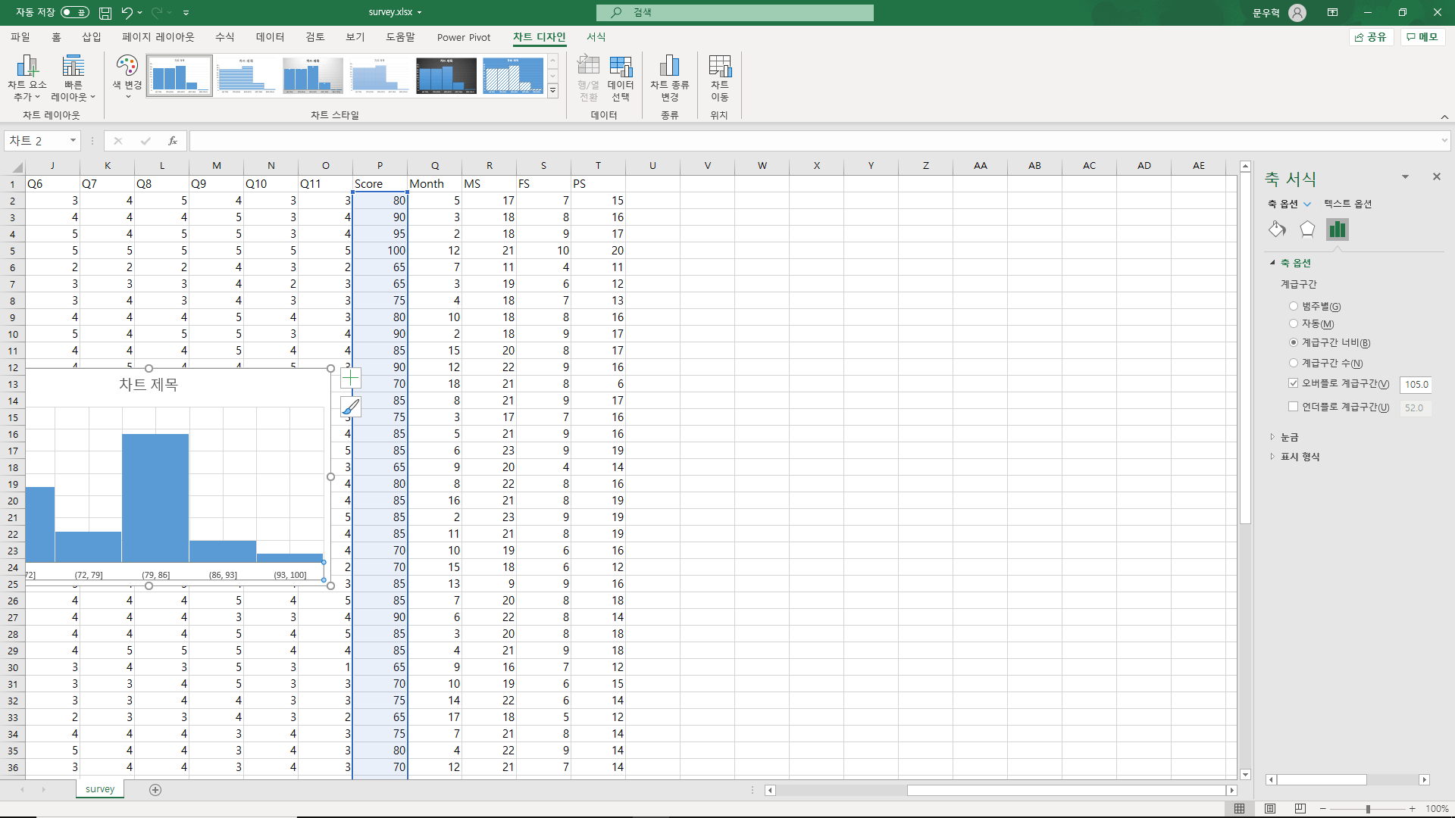
Task: Click the Add Chart Element icon
Action: coord(27,67)
